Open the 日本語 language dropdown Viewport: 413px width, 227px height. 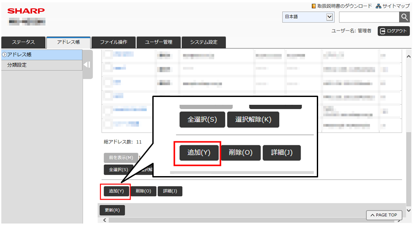[x=308, y=17]
